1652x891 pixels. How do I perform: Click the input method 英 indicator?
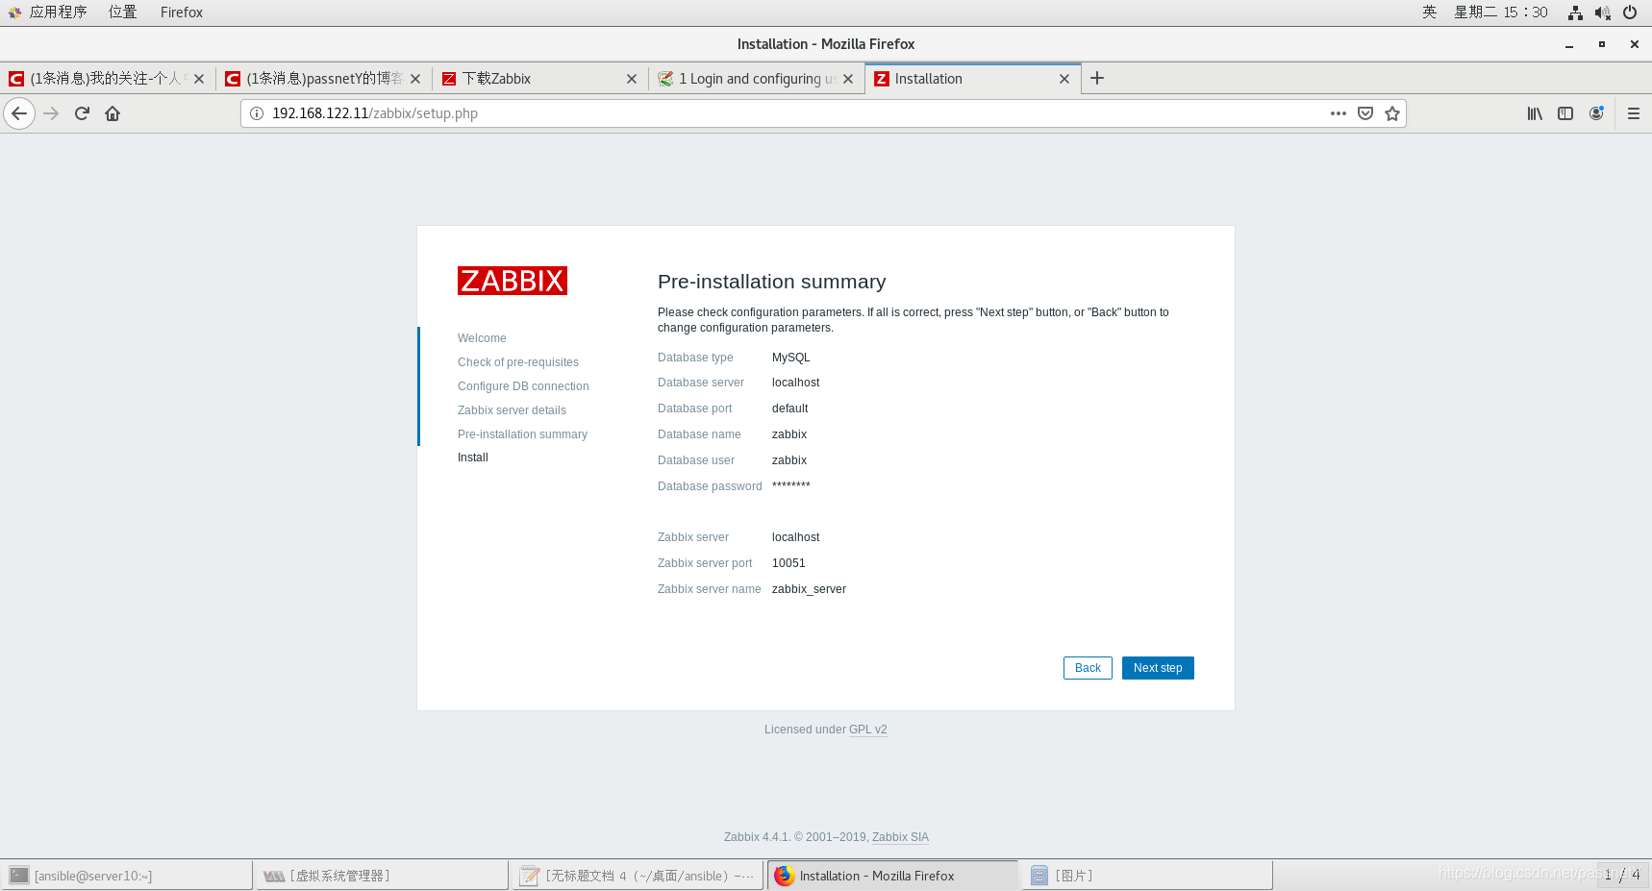pos(1430,12)
